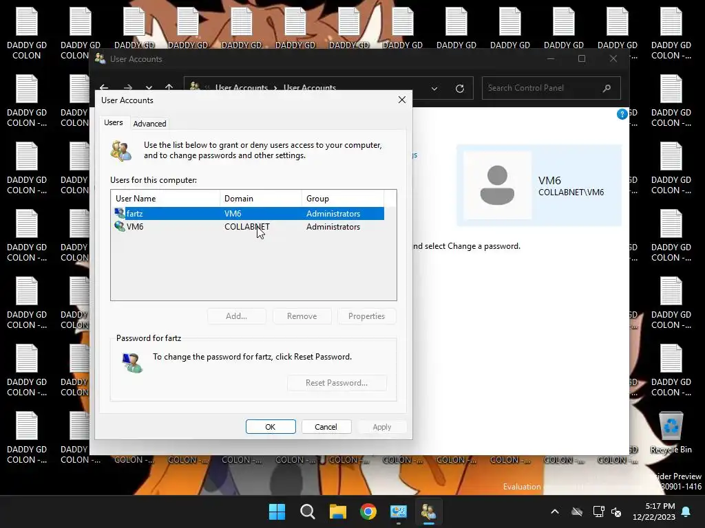Show hidden system tray icons

coord(555,511)
